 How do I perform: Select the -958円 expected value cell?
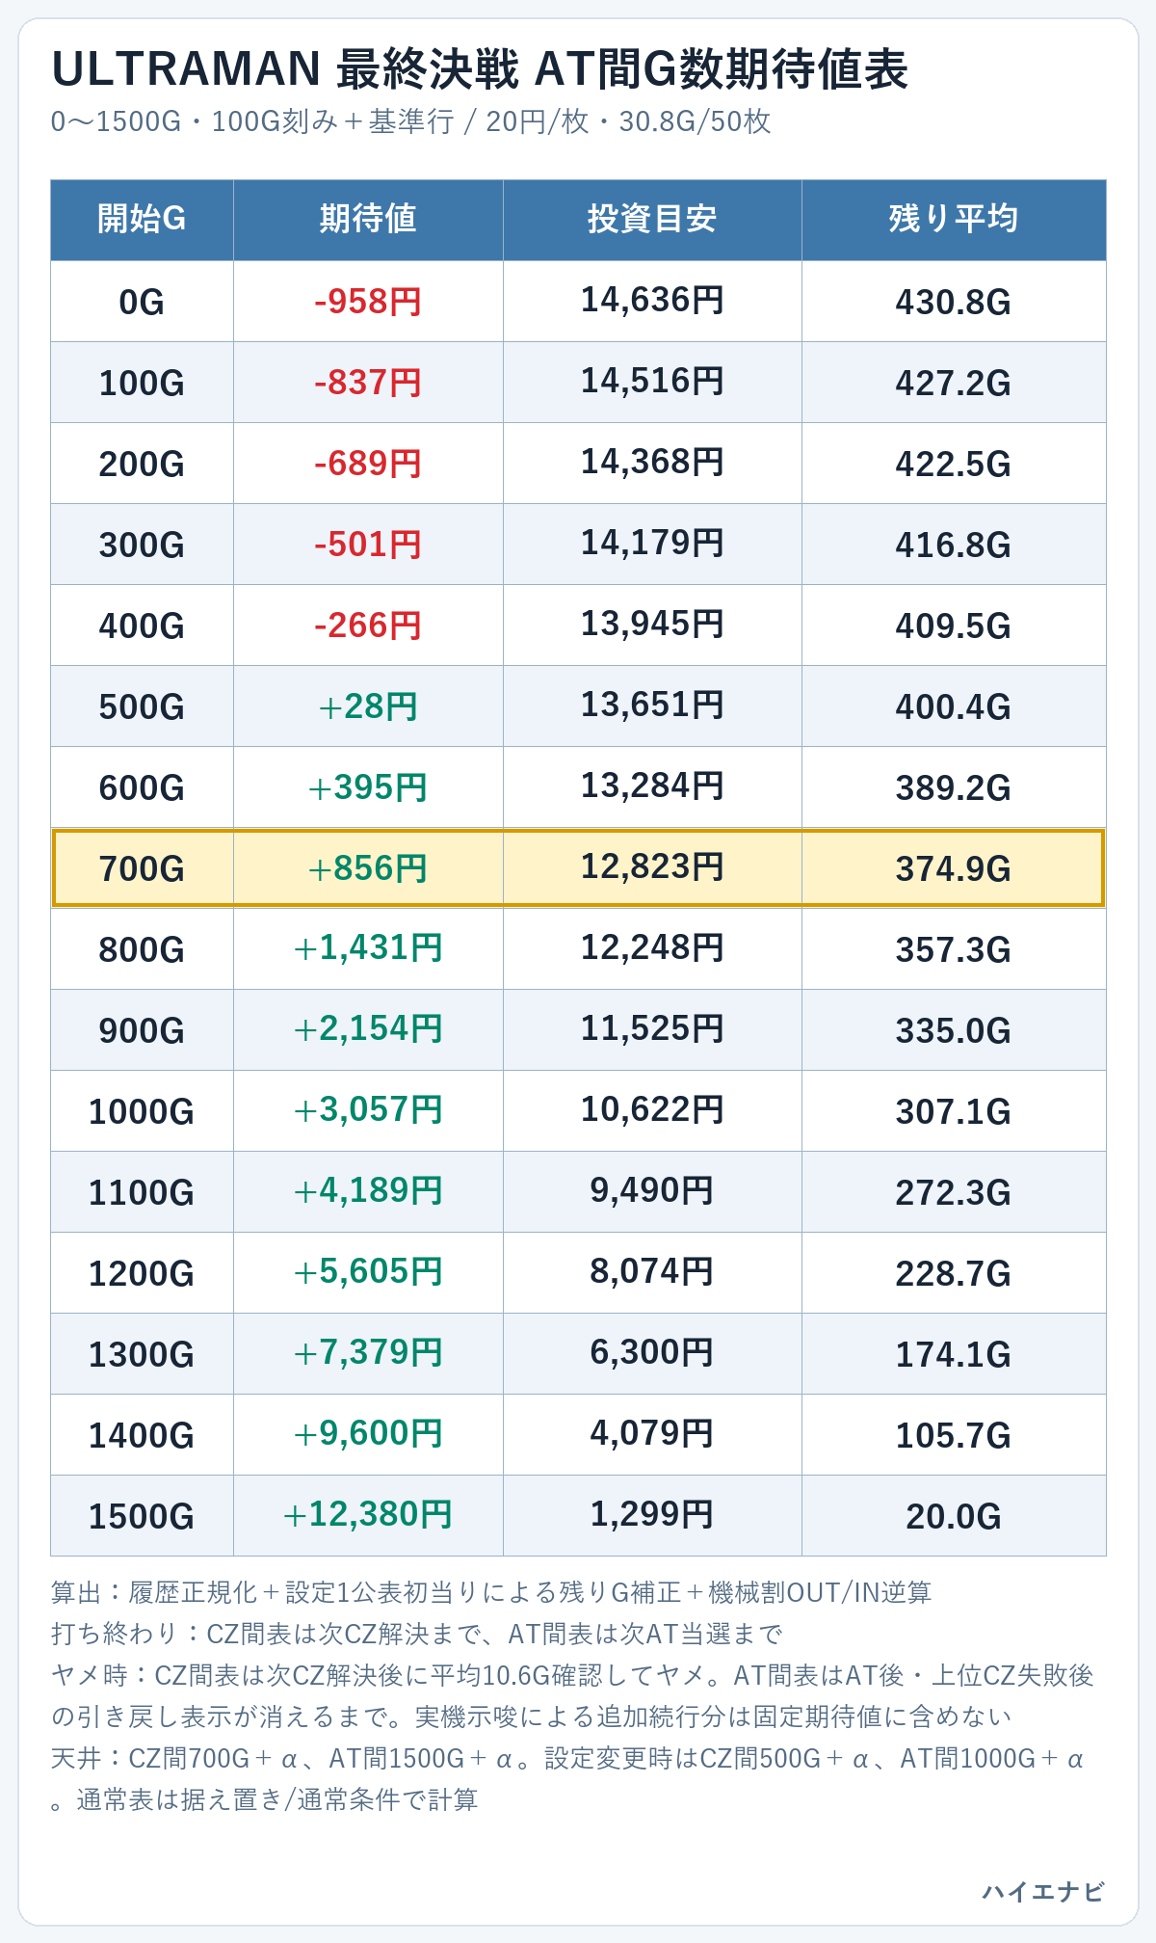[x=368, y=302]
